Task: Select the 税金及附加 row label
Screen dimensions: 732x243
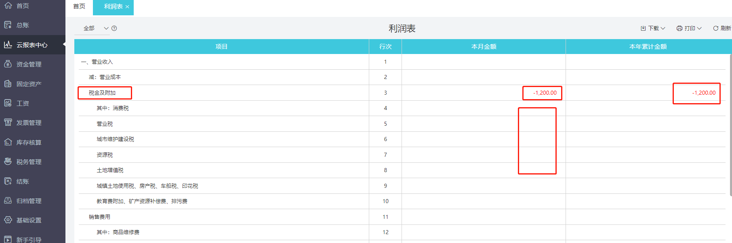Action: coord(102,93)
